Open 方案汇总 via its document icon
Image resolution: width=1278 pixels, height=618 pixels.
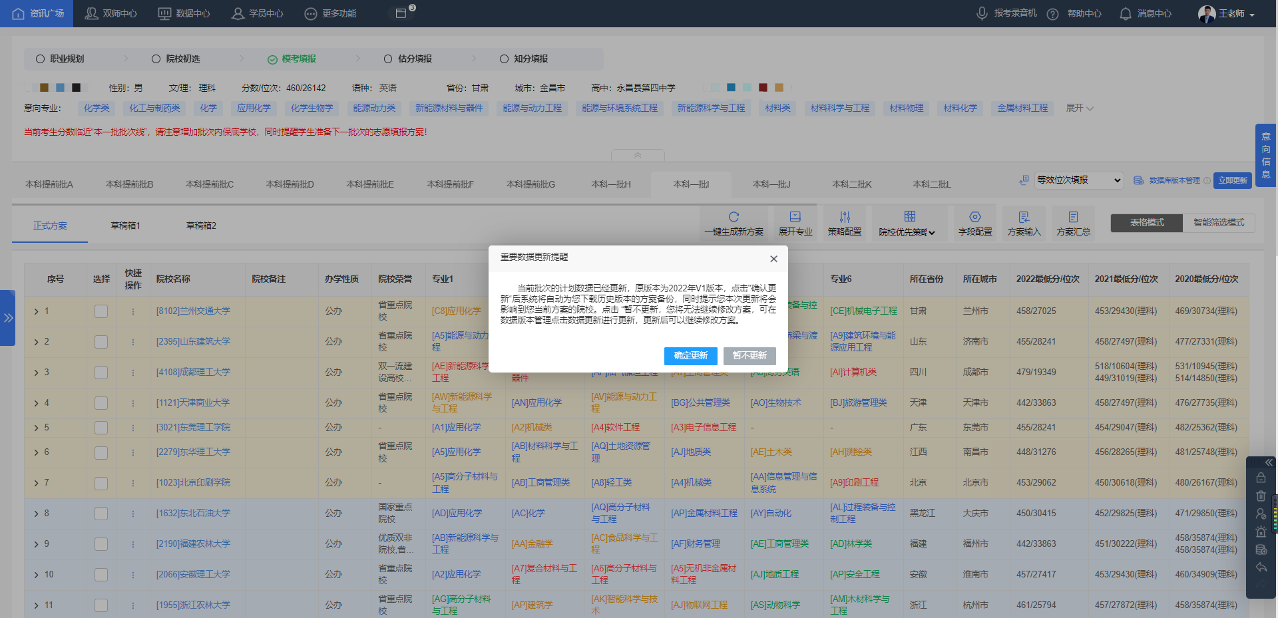tap(1073, 217)
